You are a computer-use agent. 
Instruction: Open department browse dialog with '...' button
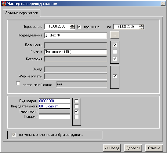click(114, 35)
